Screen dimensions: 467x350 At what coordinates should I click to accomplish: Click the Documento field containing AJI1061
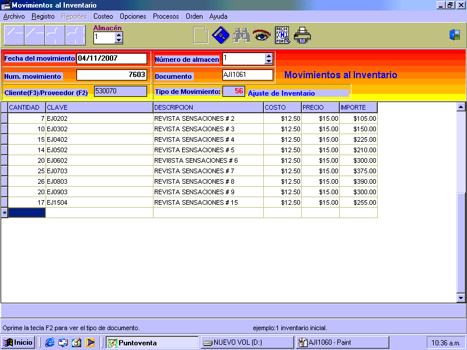(248, 75)
